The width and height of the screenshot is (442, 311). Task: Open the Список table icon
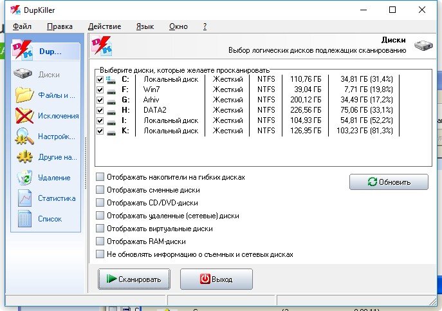[24, 219]
